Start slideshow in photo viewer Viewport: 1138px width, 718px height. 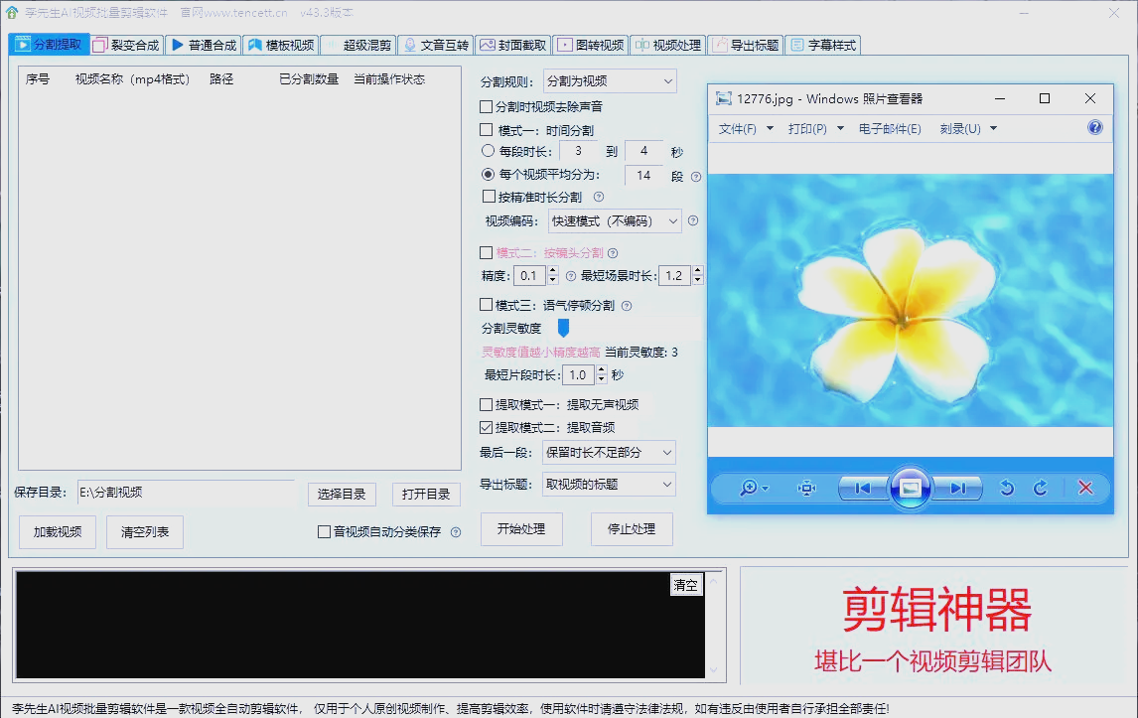[911, 488]
